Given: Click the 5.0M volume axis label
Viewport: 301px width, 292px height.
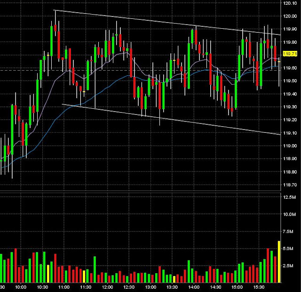Looking at the screenshot, I should click(x=288, y=249).
